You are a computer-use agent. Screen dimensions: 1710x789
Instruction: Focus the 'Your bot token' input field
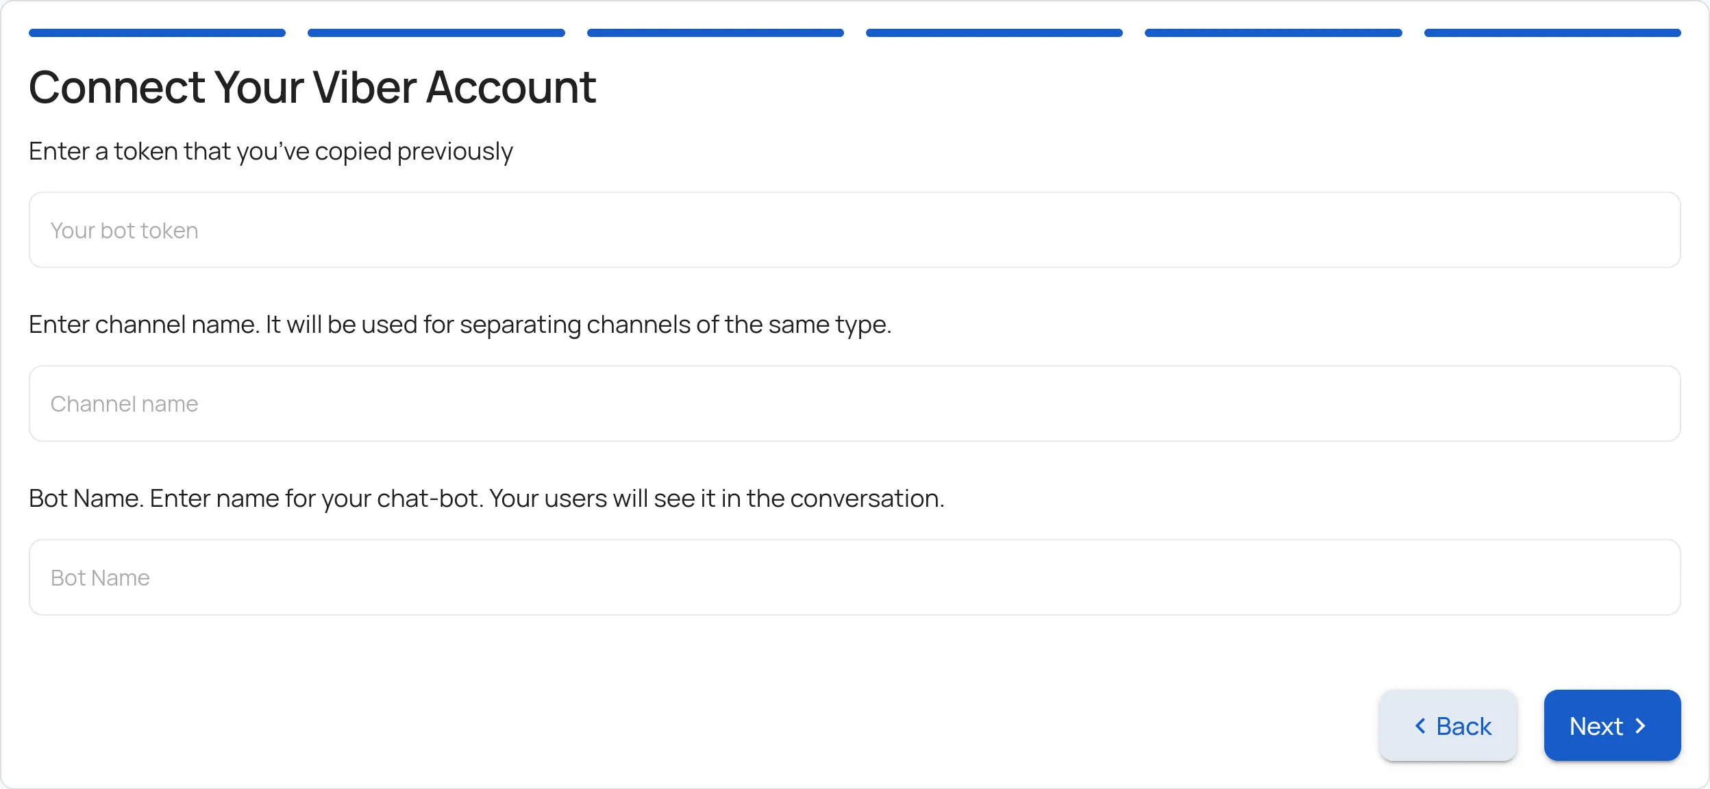(854, 230)
